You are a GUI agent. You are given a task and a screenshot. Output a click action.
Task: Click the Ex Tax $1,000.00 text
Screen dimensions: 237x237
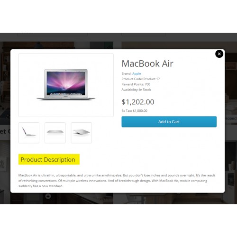(x=135, y=111)
